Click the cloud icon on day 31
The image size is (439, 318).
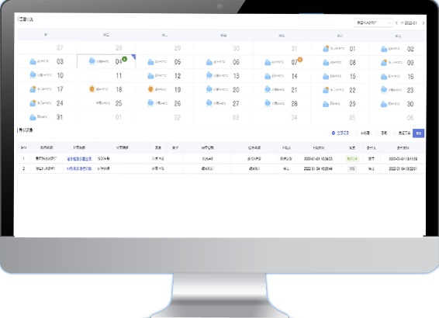coord(33,117)
